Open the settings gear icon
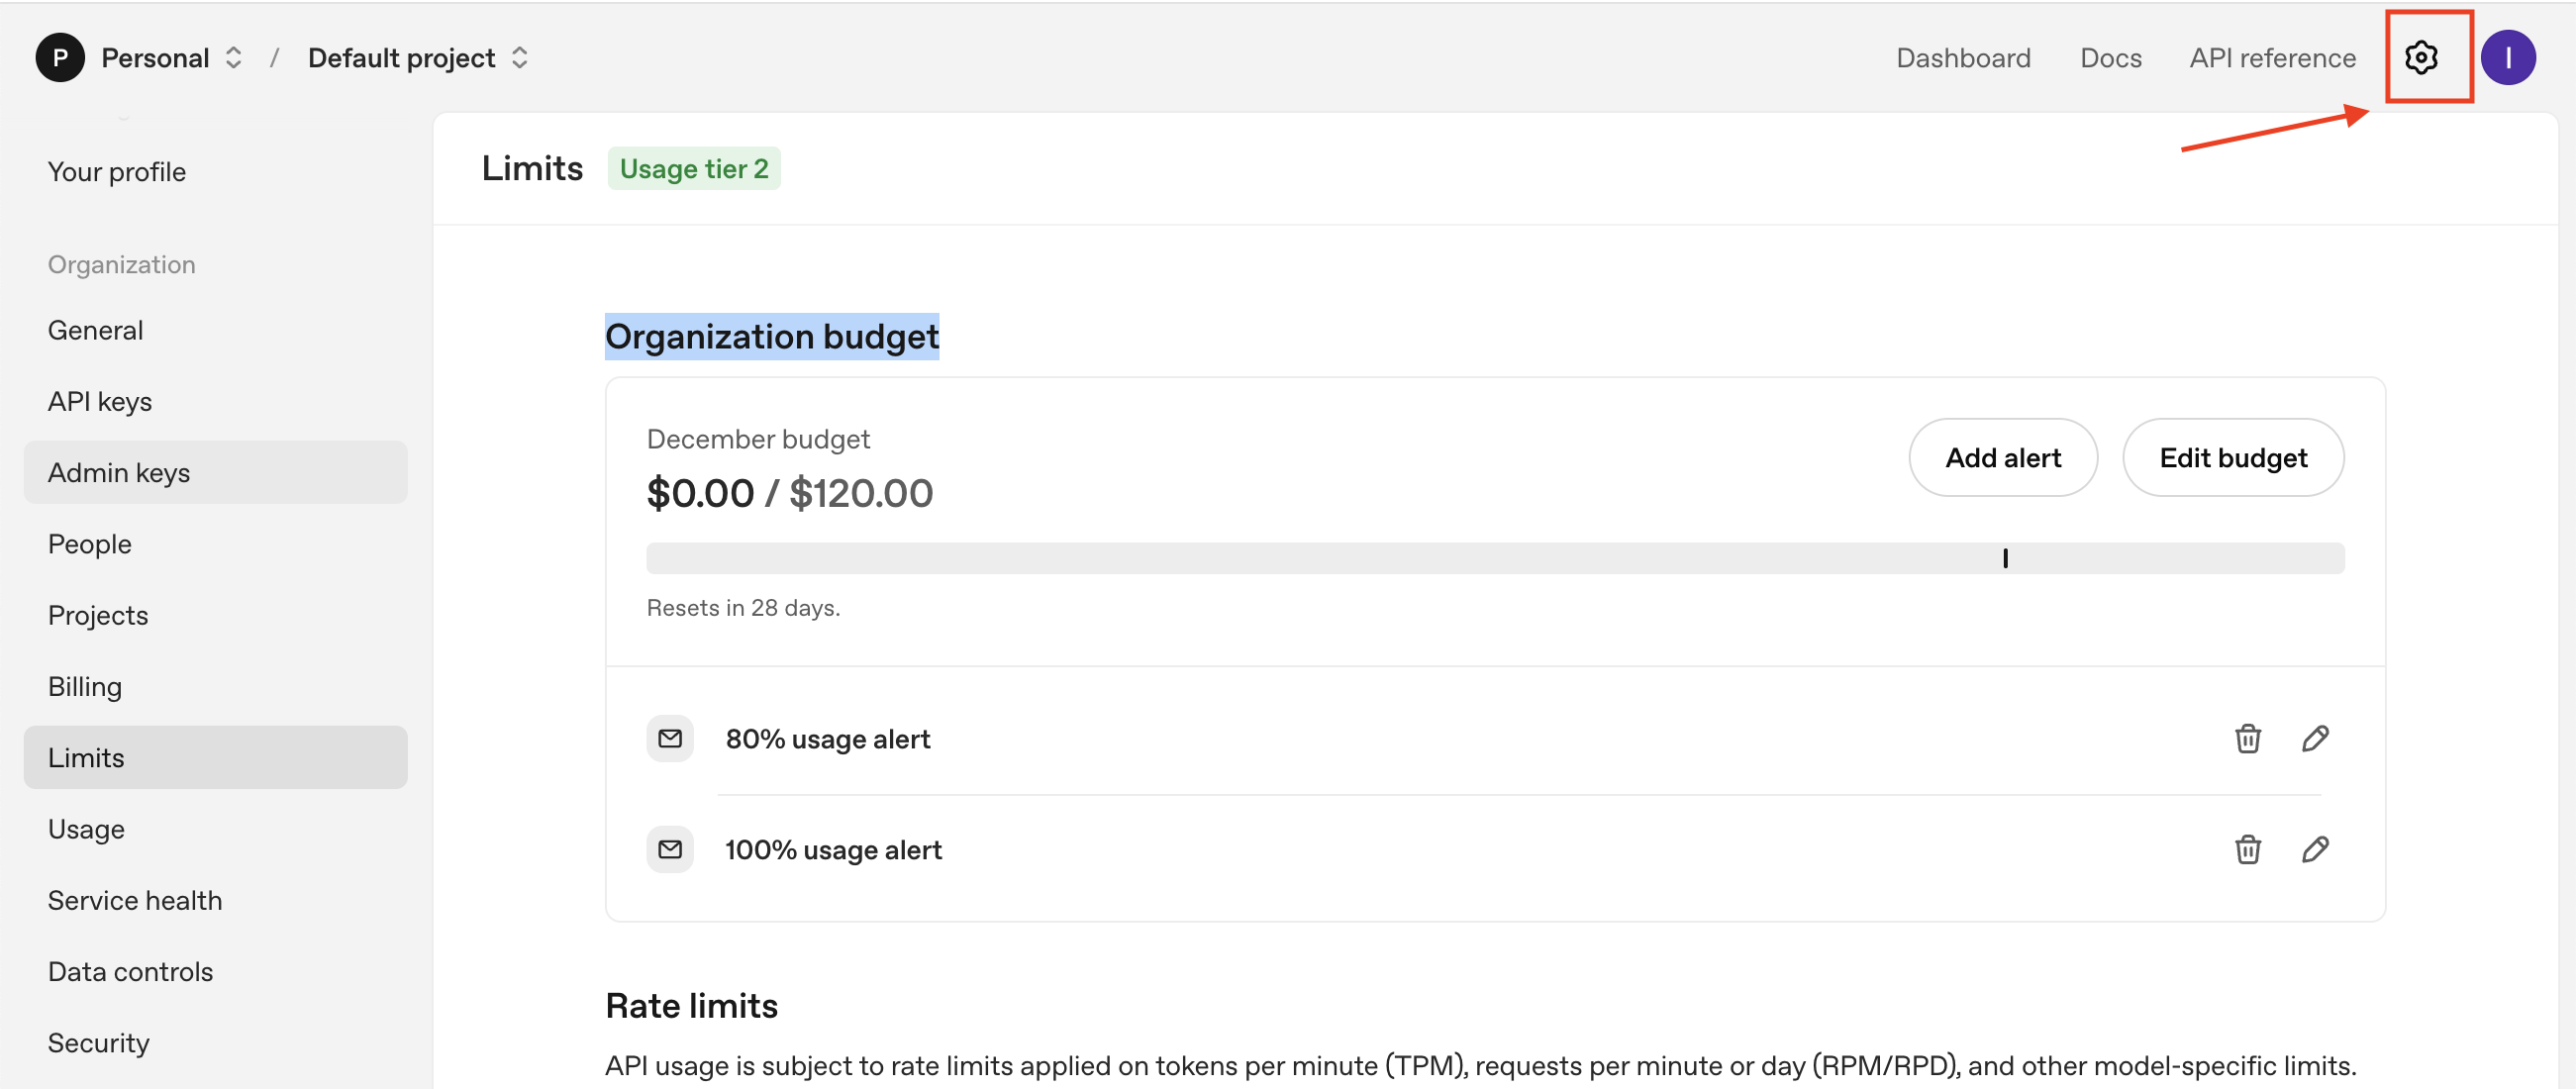Viewport: 2576px width, 1089px height. click(2420, 58)
